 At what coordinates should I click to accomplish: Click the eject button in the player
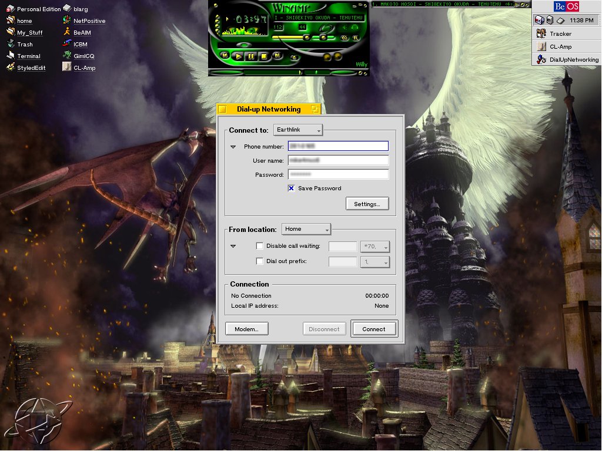click(x=294, y=58)
